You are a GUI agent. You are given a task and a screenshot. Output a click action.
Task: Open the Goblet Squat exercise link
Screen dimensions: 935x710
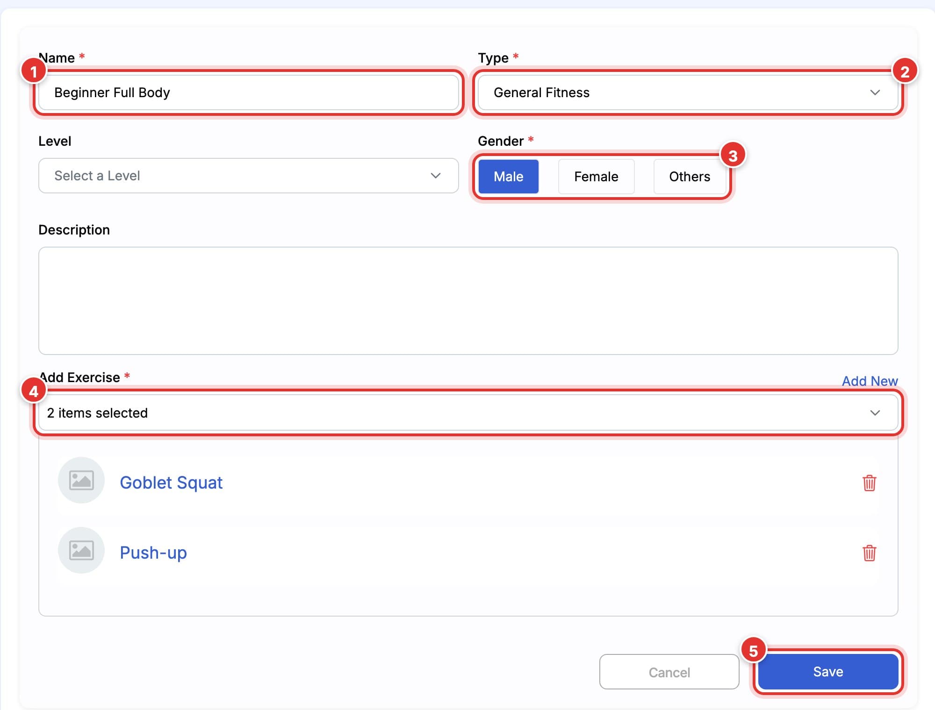point(171,483)
